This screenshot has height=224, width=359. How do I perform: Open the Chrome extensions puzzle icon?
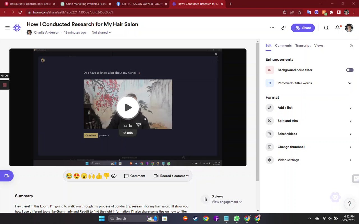point(331,12)
